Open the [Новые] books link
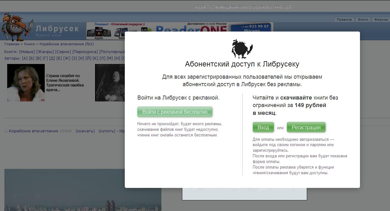This screenshot has height=211, width=390. pyautogui.click(x=27, y=52)
